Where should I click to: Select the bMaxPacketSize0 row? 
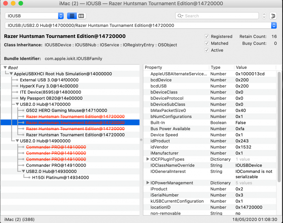(210, 110)
